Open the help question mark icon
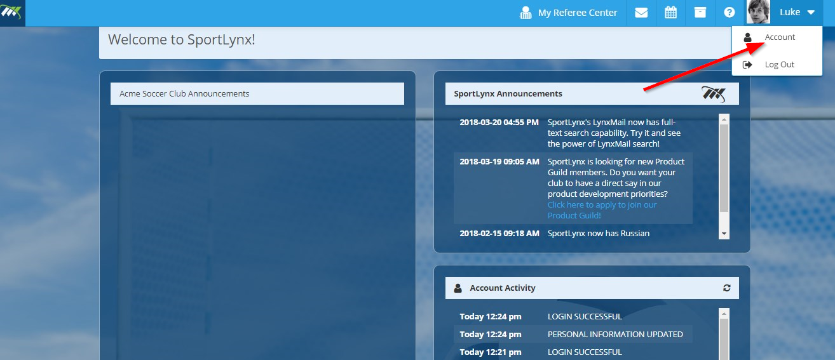 tap(729, 13)
